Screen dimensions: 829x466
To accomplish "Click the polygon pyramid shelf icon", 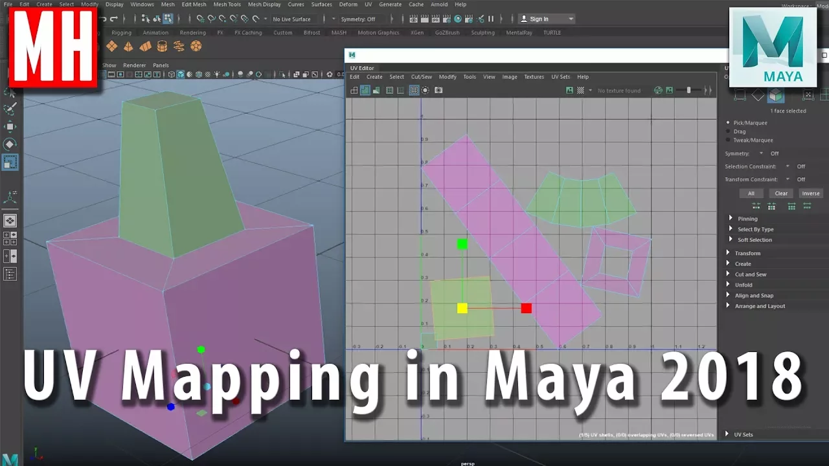I will [128, 47].
